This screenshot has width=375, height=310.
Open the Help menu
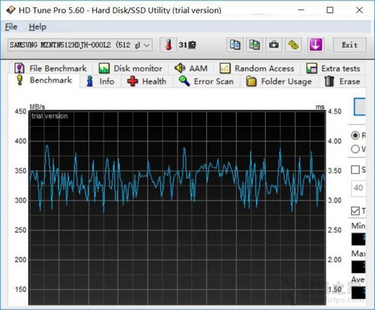pos(37,27)
